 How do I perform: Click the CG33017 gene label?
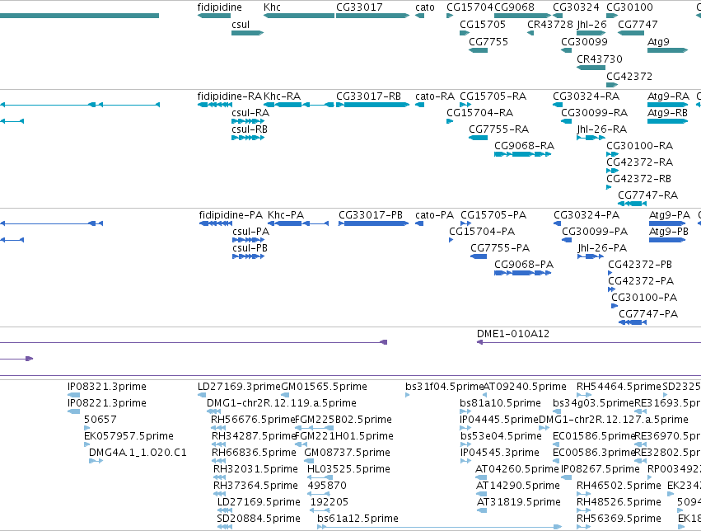click(359, 7)
